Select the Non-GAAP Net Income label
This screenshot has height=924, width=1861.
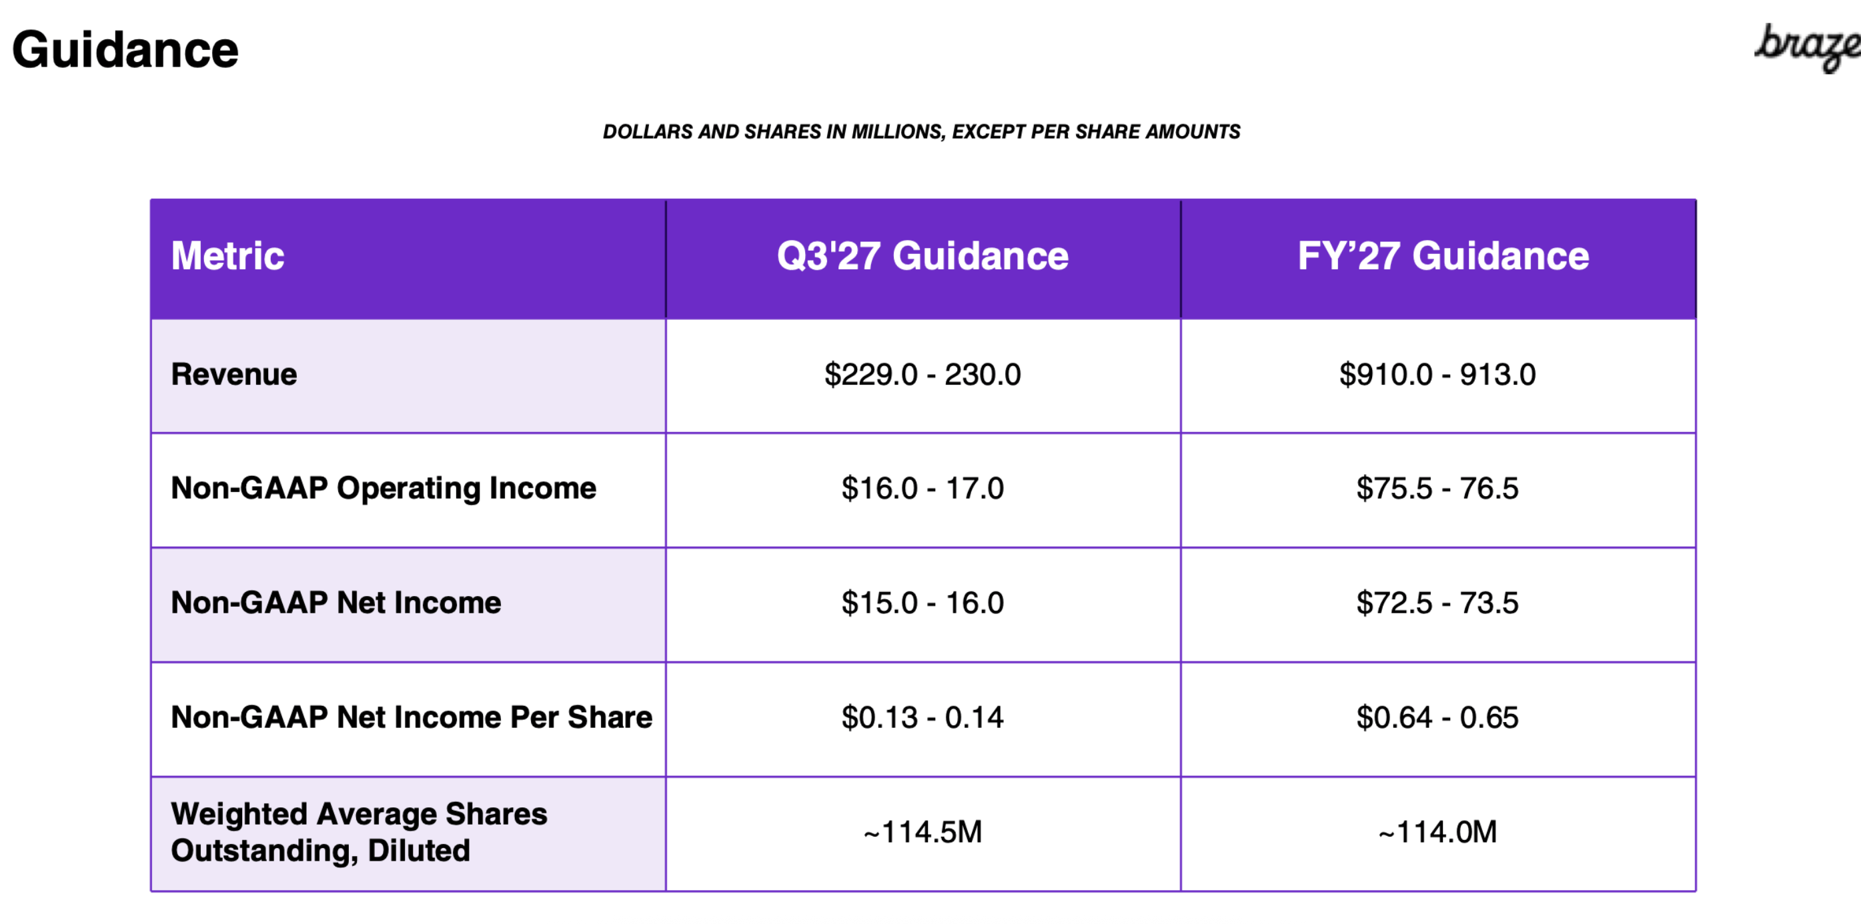[x=336, y=603]
